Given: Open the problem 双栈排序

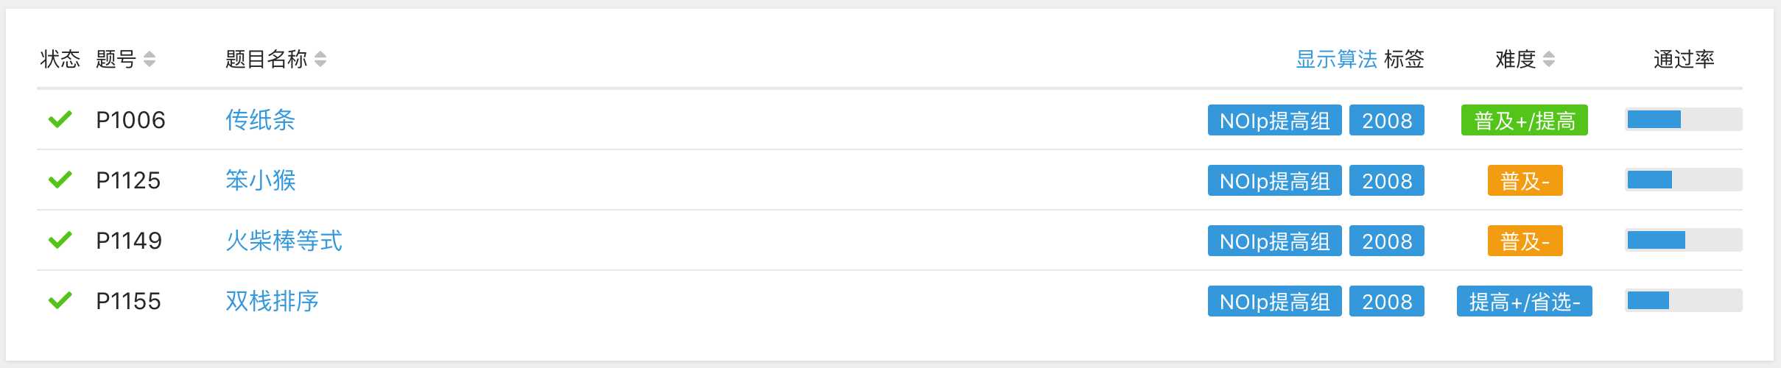Looking at the screenshot, I should [272, 300].
